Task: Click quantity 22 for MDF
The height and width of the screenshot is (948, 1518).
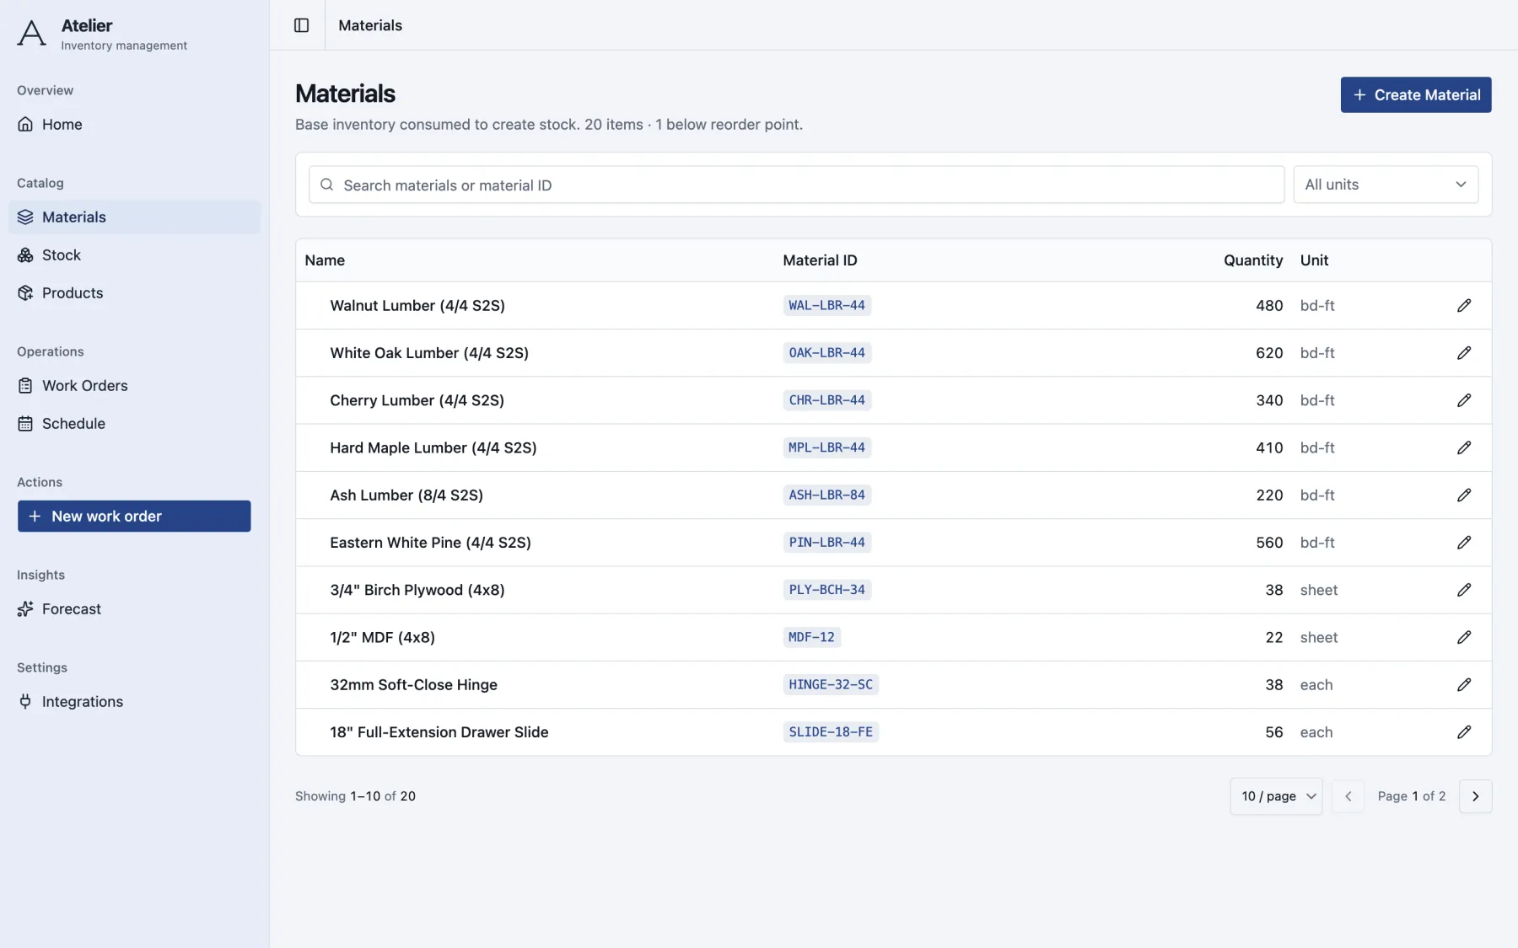Action: click(1274, 637)
